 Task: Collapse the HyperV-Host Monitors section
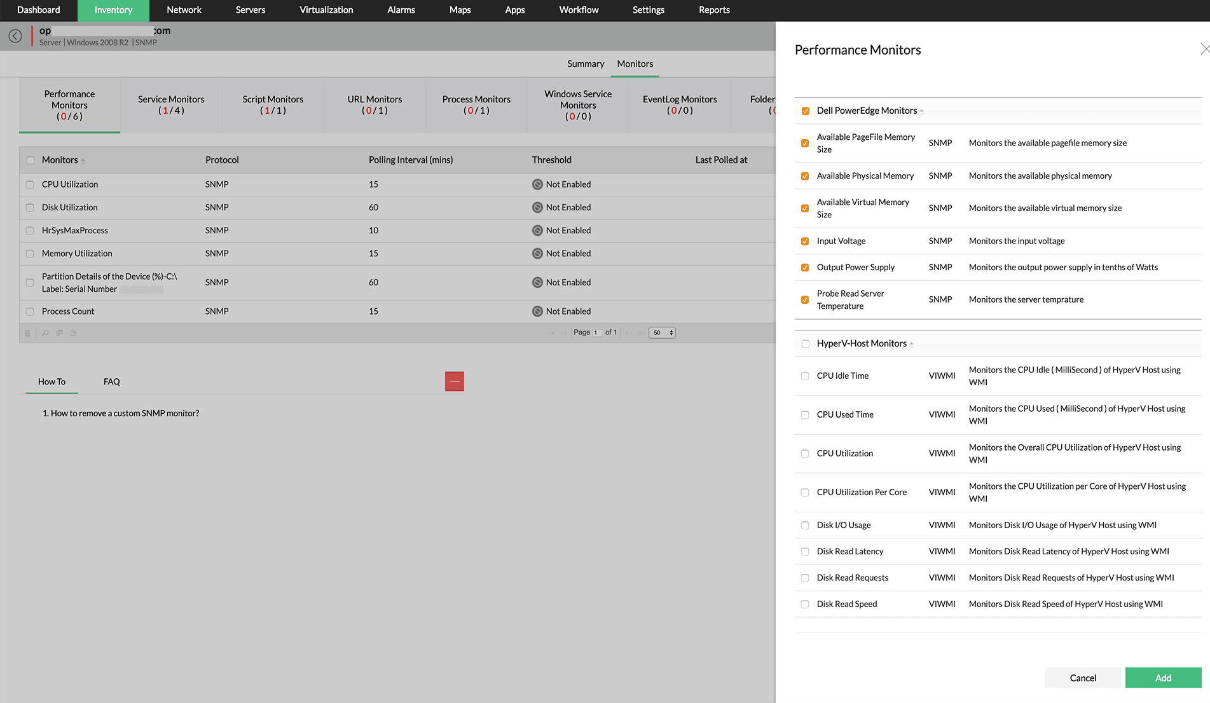click(x=911, y=344)
